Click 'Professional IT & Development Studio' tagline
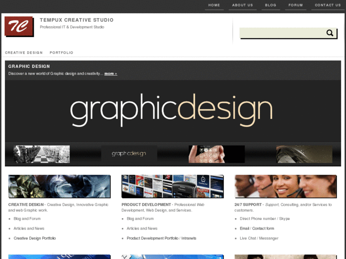This screenshot has width=346, height=259. click(72, 27)
